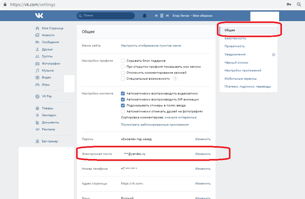Click the Фотографии camera icon
Image resolution: width=305 pixels, height=199 pixels.
(x=37, y=64)
